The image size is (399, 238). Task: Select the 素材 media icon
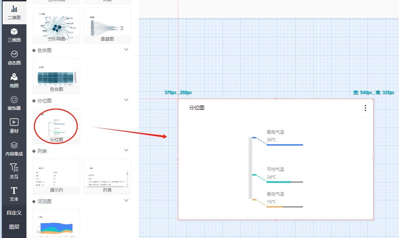(x=14, y=126)
